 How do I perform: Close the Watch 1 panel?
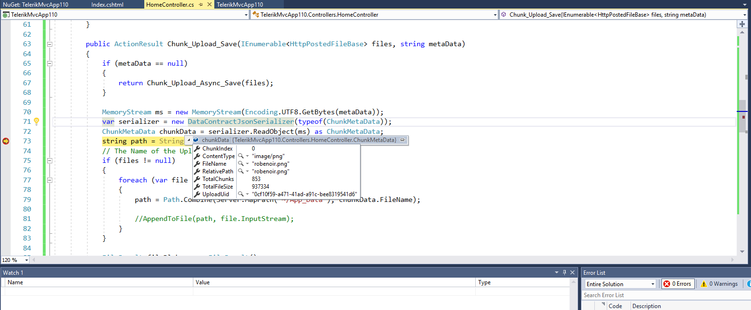(x=572, y=272)
